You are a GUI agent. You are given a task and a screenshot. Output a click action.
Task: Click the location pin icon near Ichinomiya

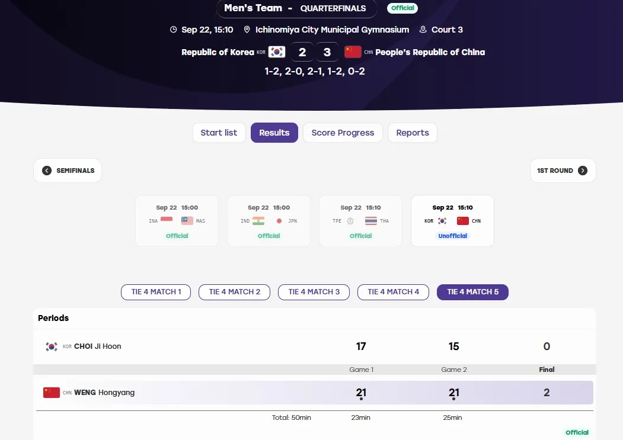(x=247, y=30)
